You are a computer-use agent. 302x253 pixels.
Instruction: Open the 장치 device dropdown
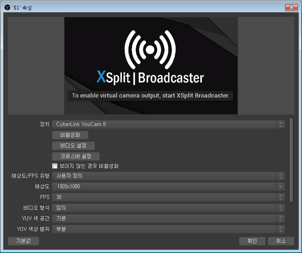(168, 124)
